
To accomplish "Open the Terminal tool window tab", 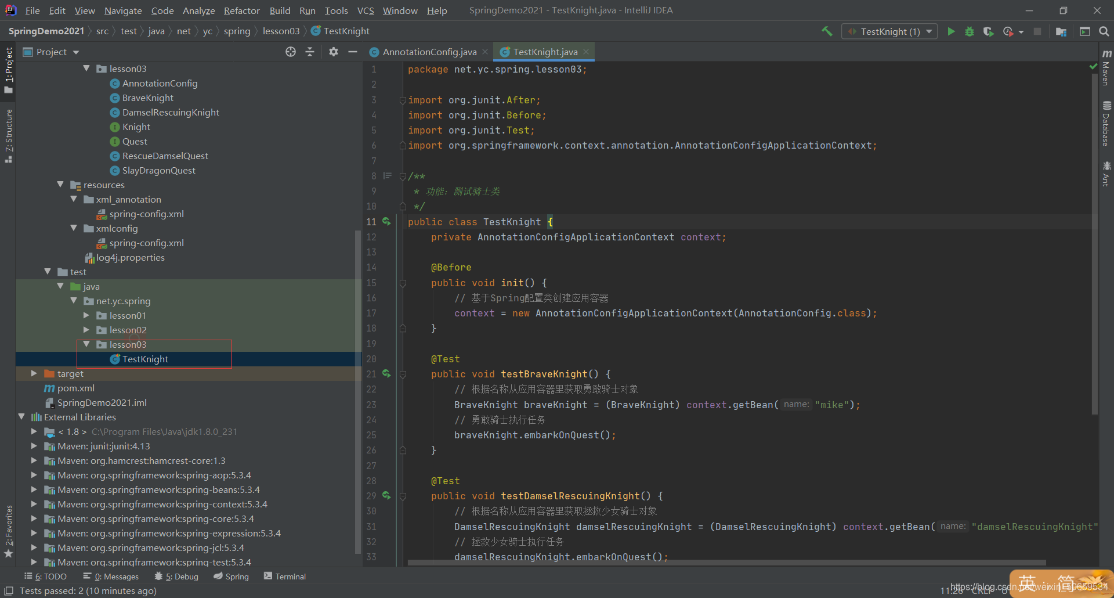I will click(285, 576).
